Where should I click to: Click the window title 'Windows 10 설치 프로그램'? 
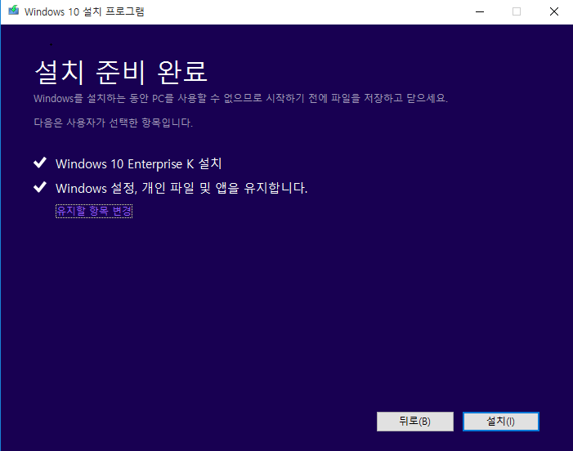tap(84, 11)
